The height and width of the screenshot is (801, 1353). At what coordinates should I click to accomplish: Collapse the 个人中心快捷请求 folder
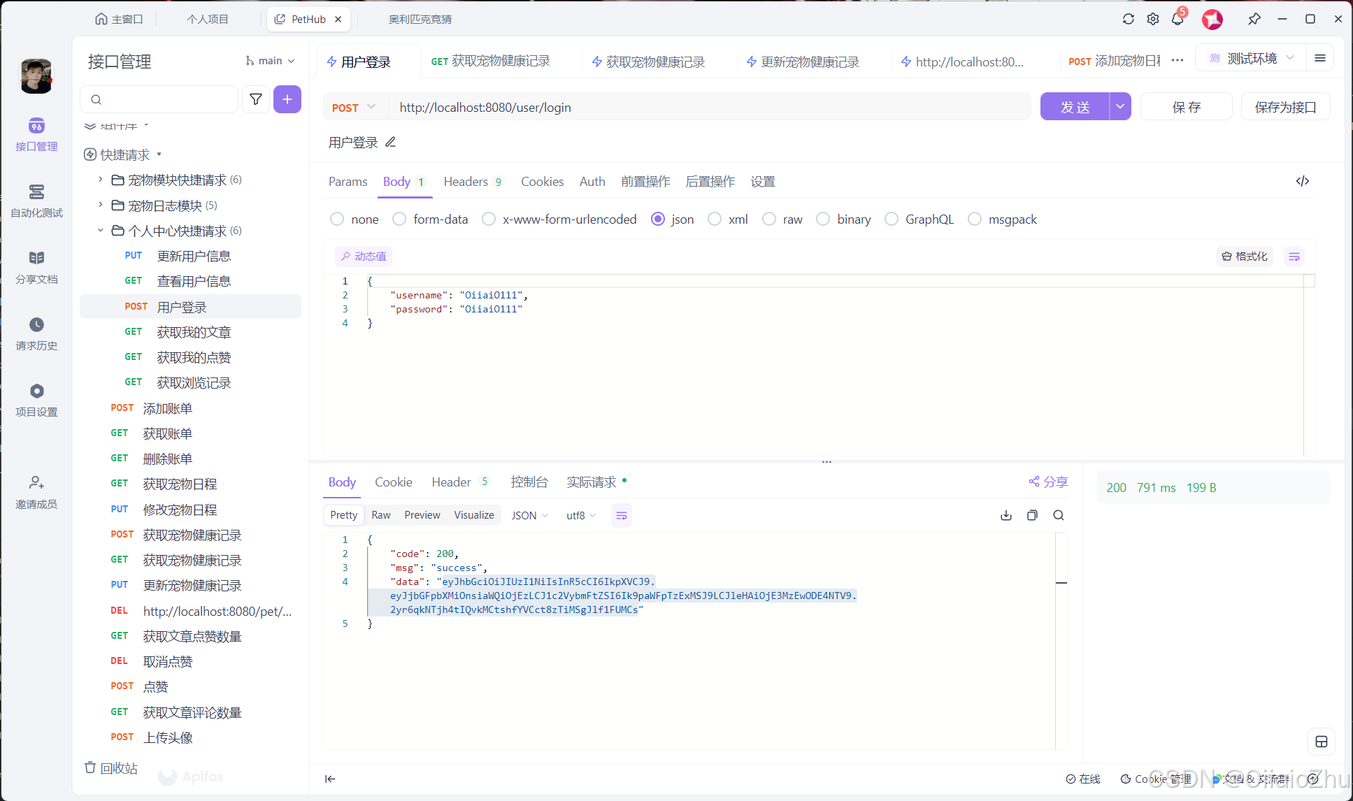(x=99, y=230)
